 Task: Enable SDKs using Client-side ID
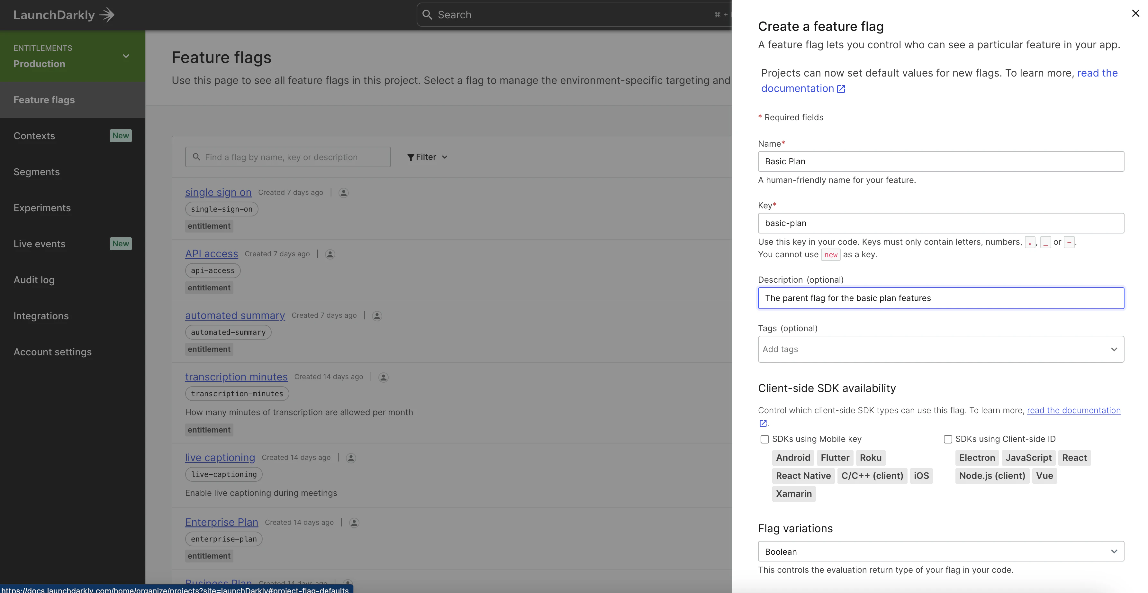(947, 439)
